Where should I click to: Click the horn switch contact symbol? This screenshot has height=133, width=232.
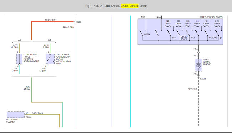coord(141,33)
